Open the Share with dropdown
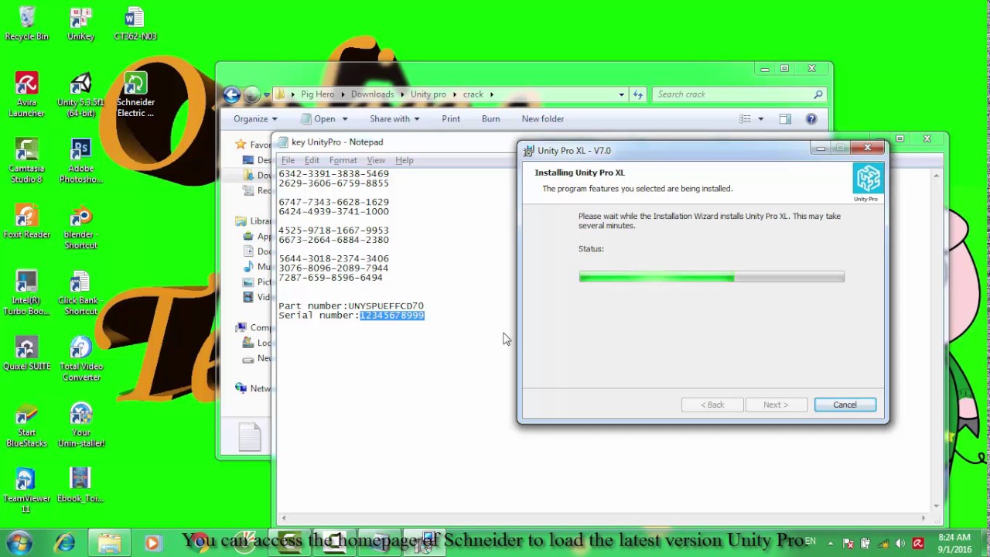Screen dimensions: 990x557 click(394, 119)
